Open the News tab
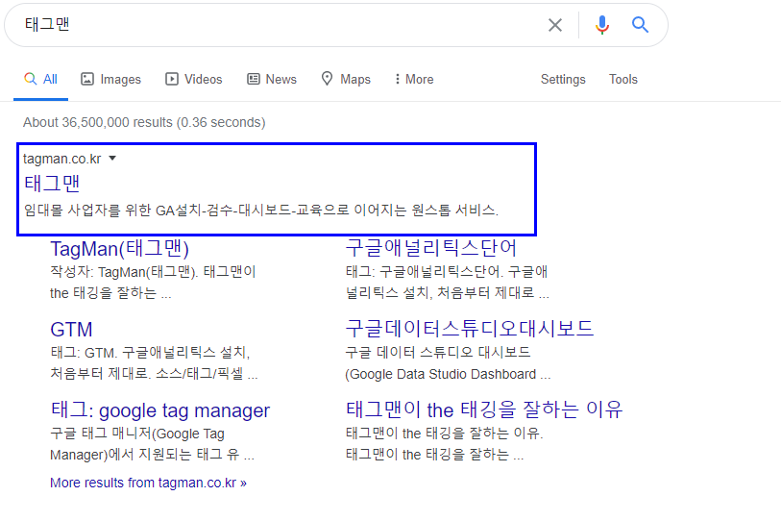Image resolution: width=781 pixels, height=521 pixels. click(x=272, y=79)
